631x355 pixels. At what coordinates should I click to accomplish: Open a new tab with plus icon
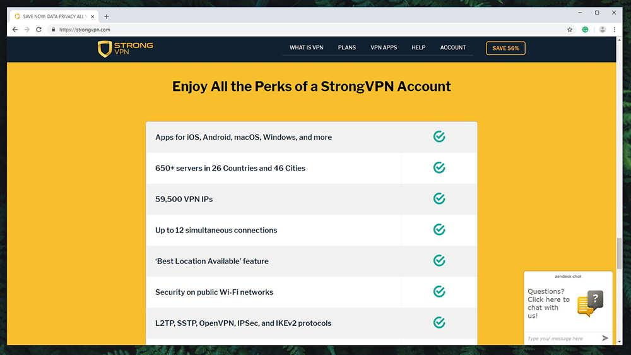[x=106, y=16]
